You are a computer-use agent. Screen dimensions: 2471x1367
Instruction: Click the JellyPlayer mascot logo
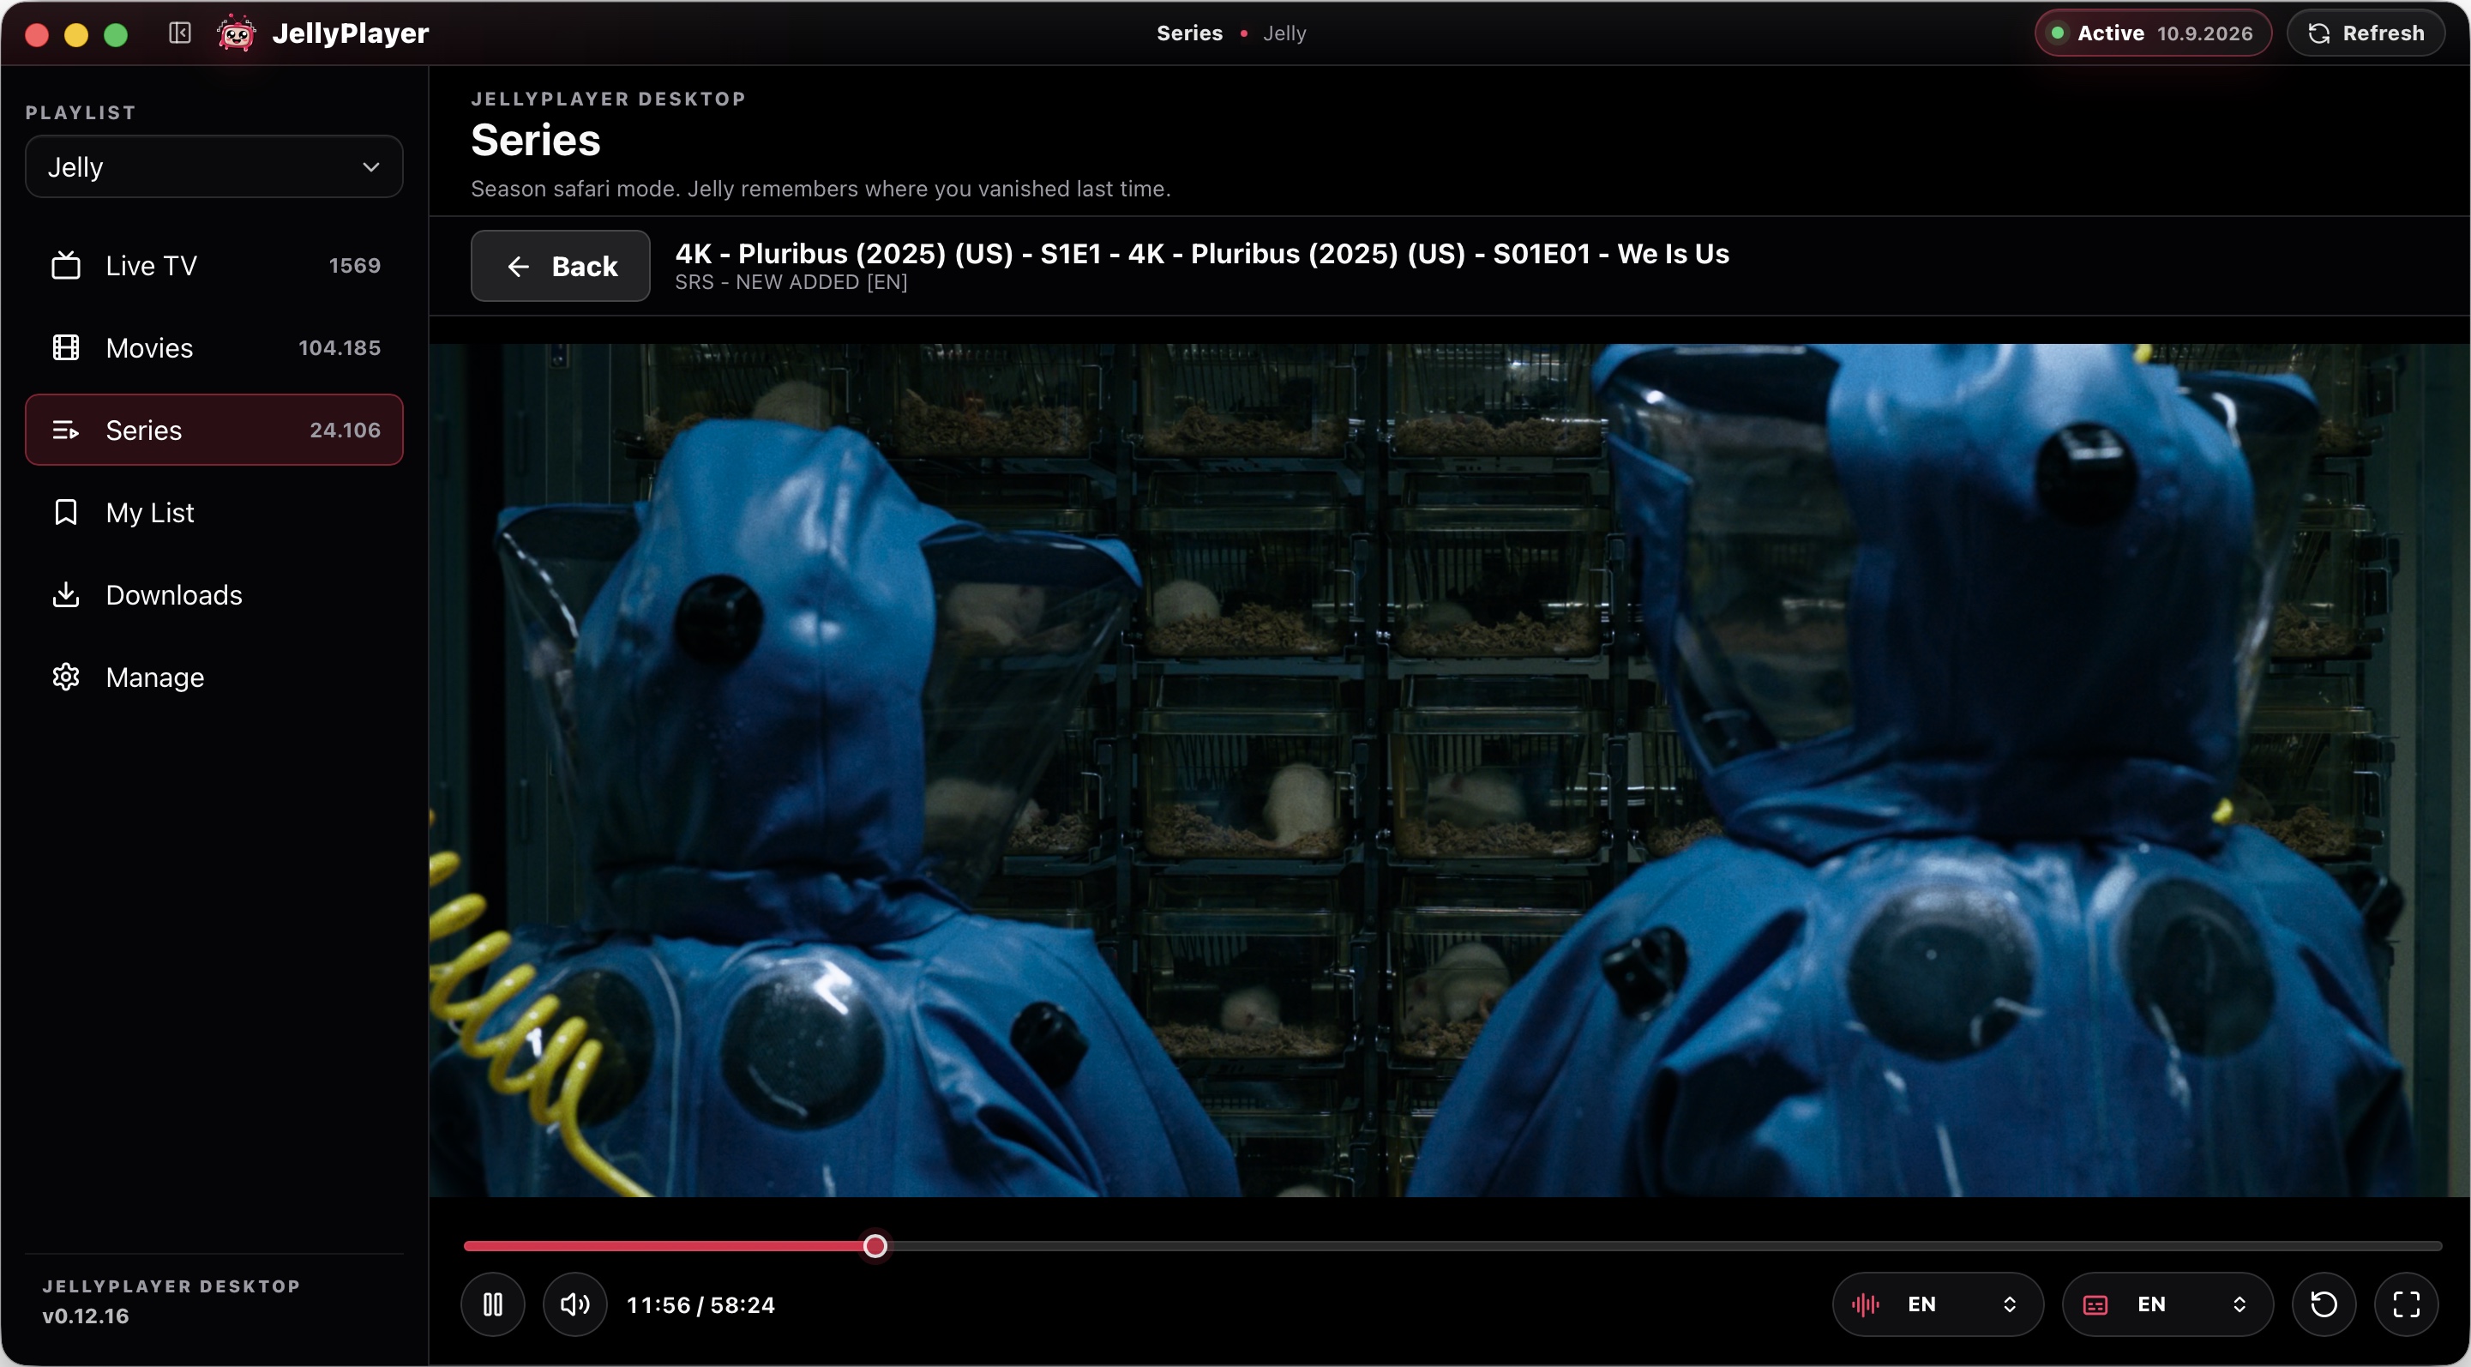click(x=236, y=33)
